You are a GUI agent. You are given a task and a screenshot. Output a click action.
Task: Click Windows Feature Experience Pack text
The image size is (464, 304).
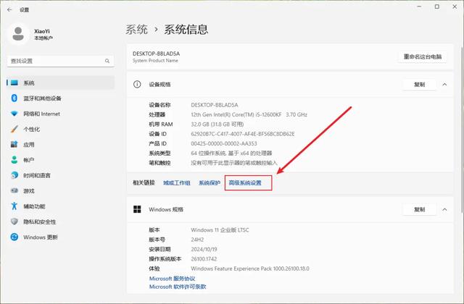[x=250, y=269]
